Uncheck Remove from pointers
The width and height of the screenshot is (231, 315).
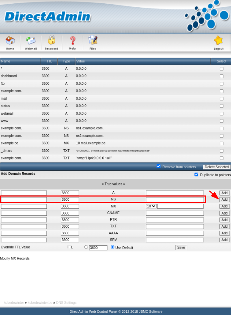159,166
